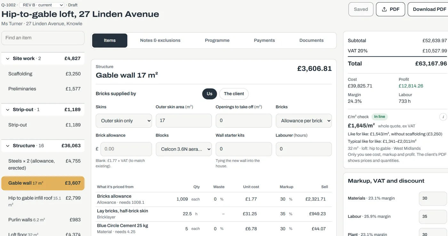Click the Materials markup field
448x236 pixels.
pyautogui.click(x=433, y=198)
